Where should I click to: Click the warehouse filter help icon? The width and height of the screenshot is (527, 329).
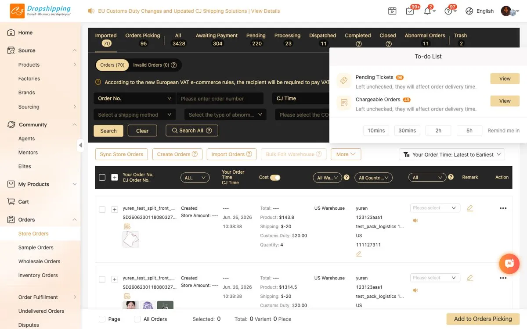tap(347, 177)
